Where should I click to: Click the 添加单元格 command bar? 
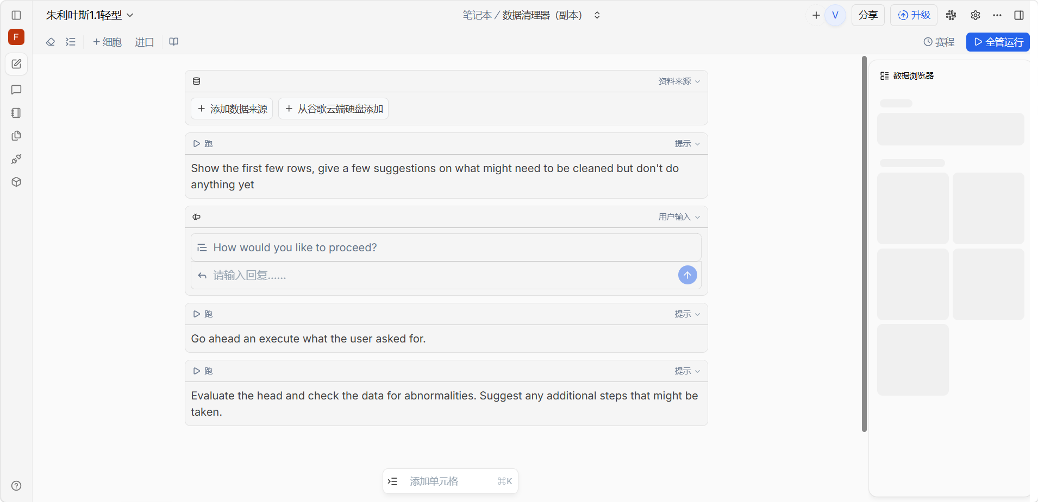click(x=451, y=481)
